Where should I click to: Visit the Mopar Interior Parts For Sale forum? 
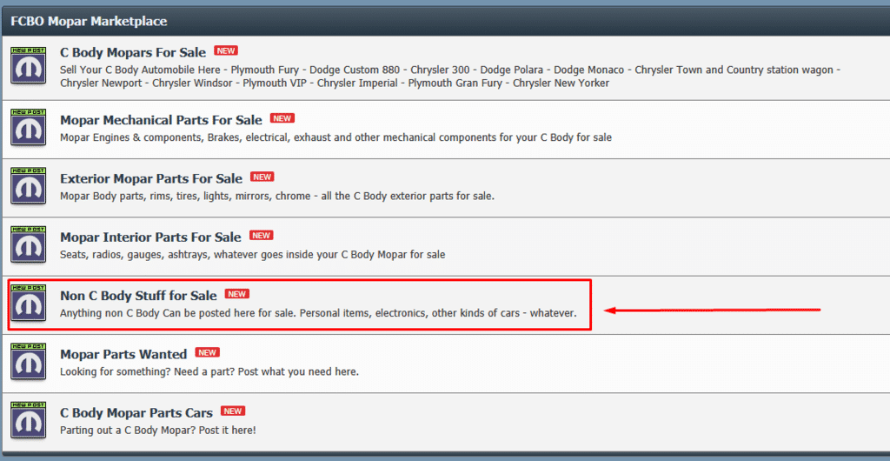150,237
